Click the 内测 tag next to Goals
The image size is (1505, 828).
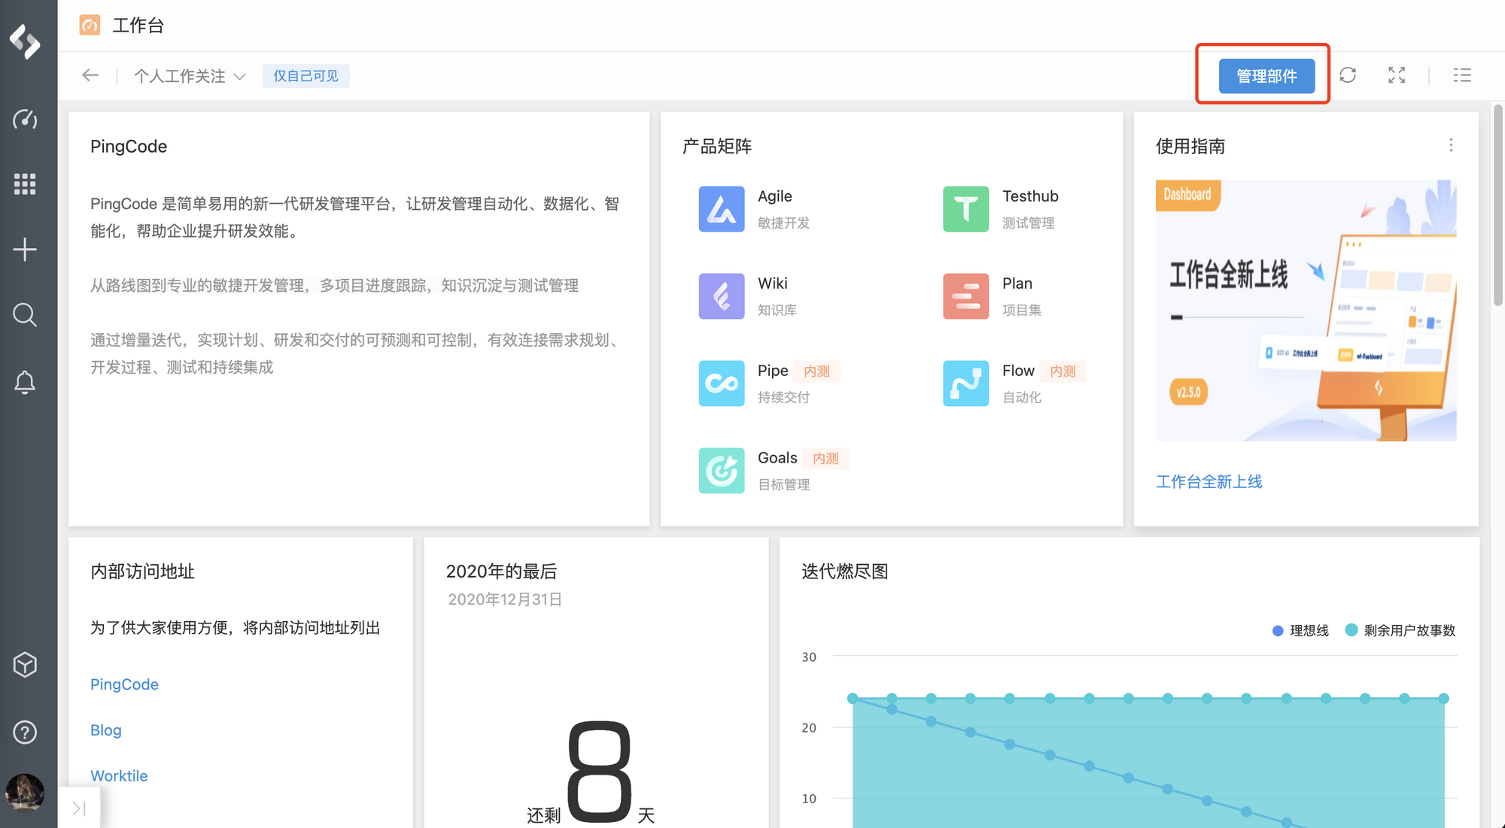click(x=825, y=459)
